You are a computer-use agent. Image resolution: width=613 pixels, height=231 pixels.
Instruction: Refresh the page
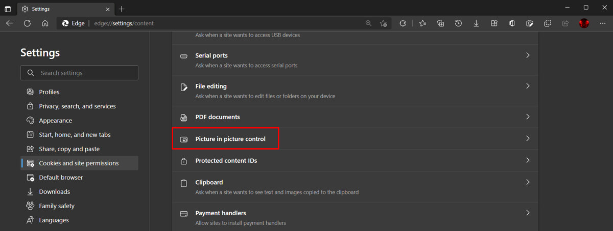(x=27, y=23)
